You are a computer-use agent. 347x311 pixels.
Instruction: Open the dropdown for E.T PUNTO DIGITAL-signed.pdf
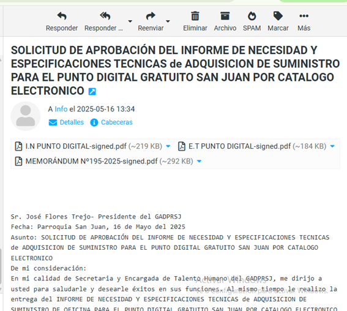coord(332,146)
